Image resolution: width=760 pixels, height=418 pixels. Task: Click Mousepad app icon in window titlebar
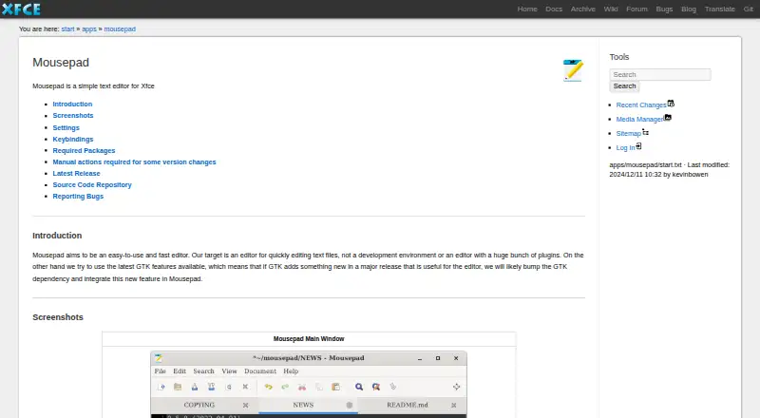click(159, 358)
